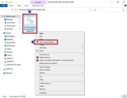Choose Open in context menu
This screenshot has width=127, height=98.
click(42, 33)
